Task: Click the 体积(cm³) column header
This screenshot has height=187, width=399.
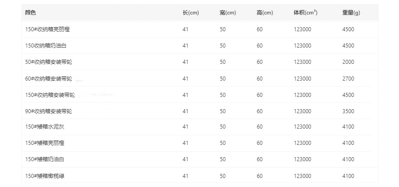Action: [x=305, y=13]
